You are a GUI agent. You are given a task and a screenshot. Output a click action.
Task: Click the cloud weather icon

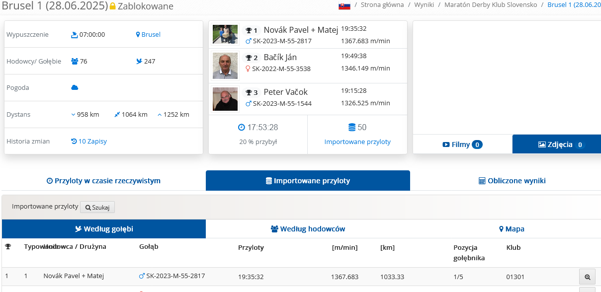tap(75, 88)
